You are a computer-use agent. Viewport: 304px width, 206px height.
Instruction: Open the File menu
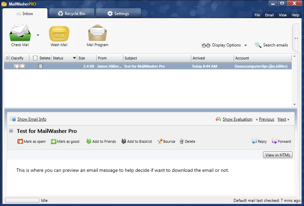pos(257,15)
